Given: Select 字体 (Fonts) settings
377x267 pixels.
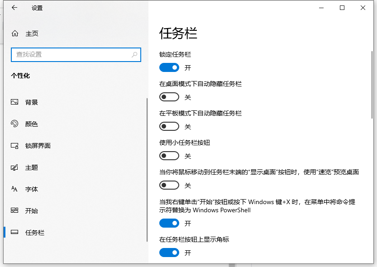Looking at the screenshot, I should tap(14, 189).
